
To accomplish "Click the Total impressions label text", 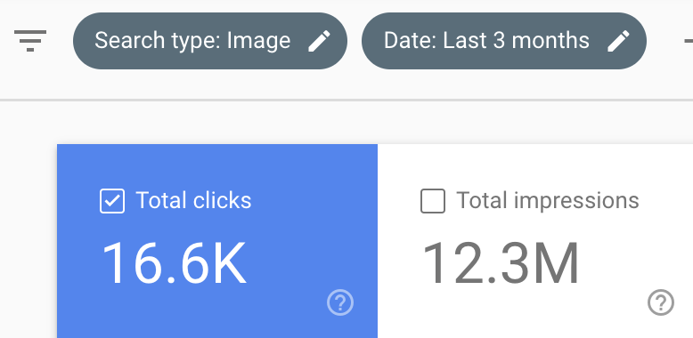I will pyautogui.click(x=548, y=201).
